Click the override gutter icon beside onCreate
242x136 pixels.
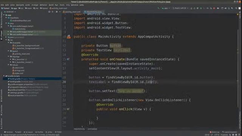pyautogui.click(x=68, y=59)
